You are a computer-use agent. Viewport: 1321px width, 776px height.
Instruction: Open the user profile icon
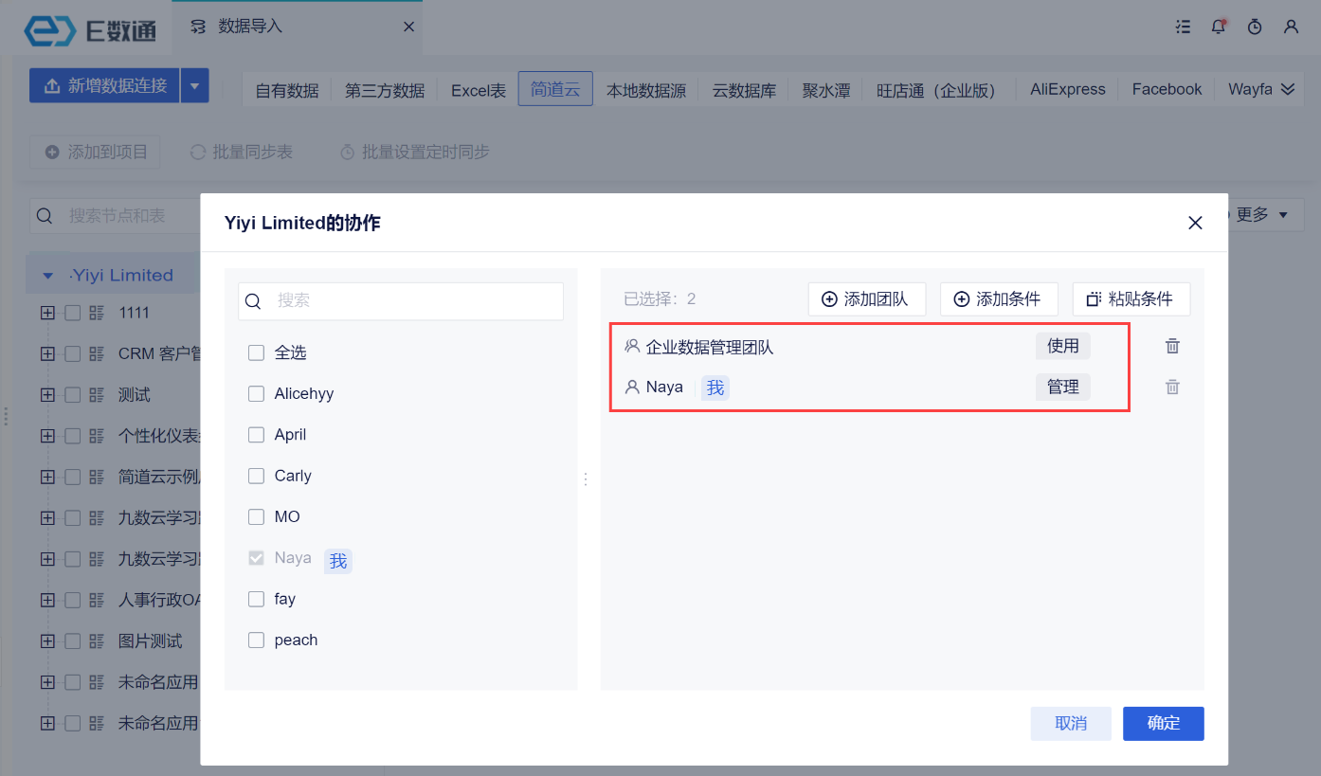pyautogui.click(x=1291, y=27)
